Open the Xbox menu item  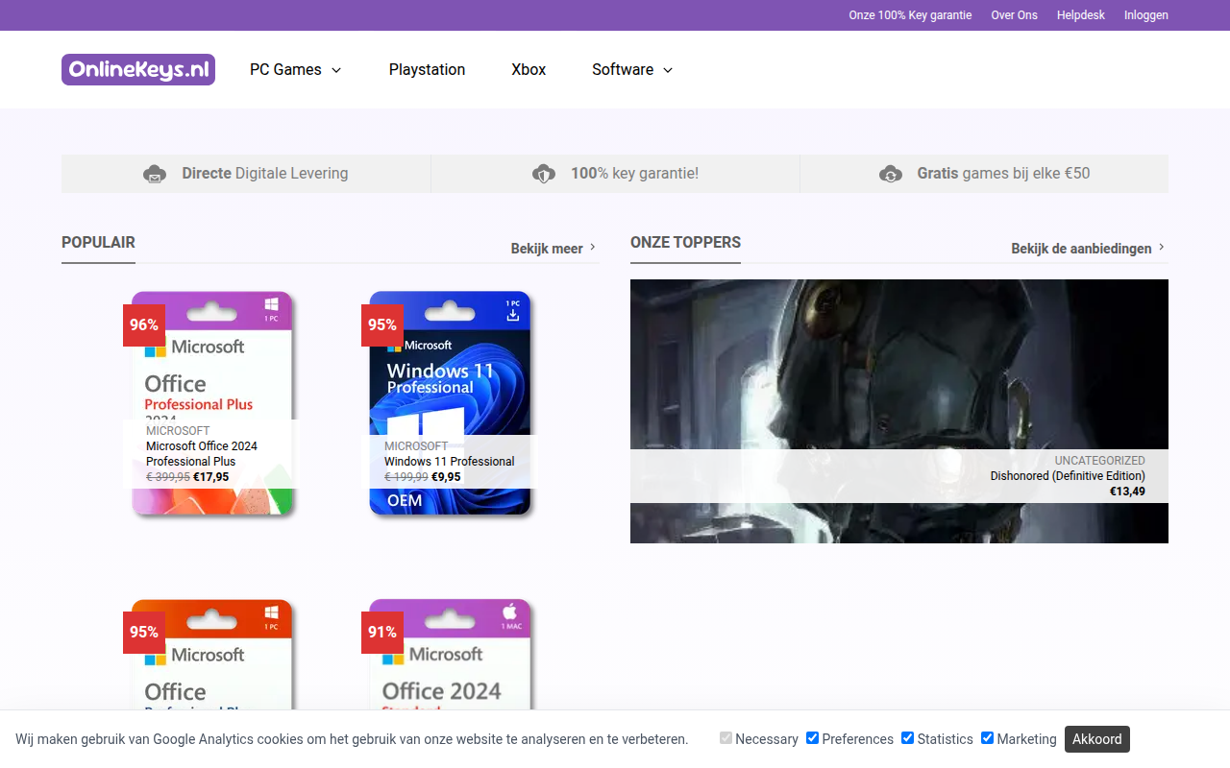click(529, 69)
